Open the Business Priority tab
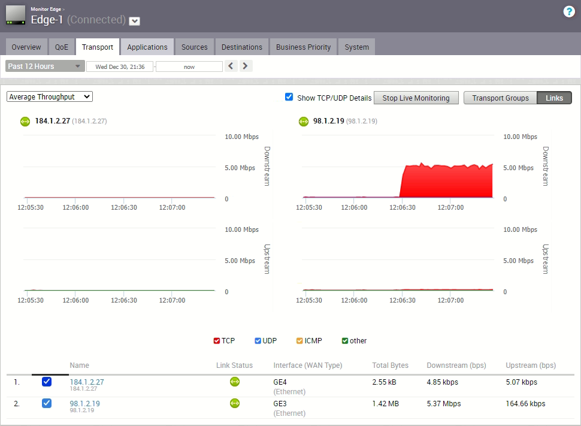This screenshot has height=426, width=581. [303, 47]
